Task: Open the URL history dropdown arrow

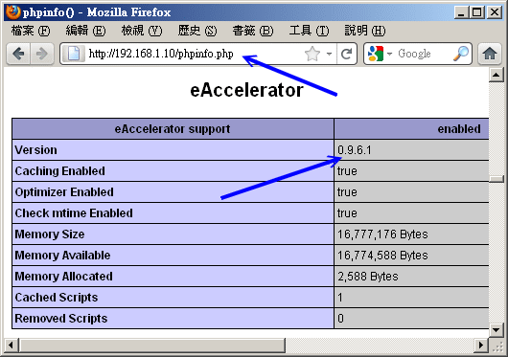Action: (x=329, y=54)
